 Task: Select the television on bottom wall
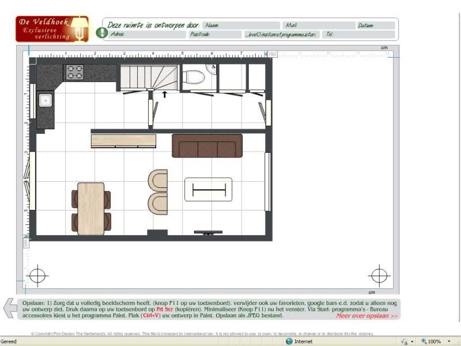coord(208,233)
